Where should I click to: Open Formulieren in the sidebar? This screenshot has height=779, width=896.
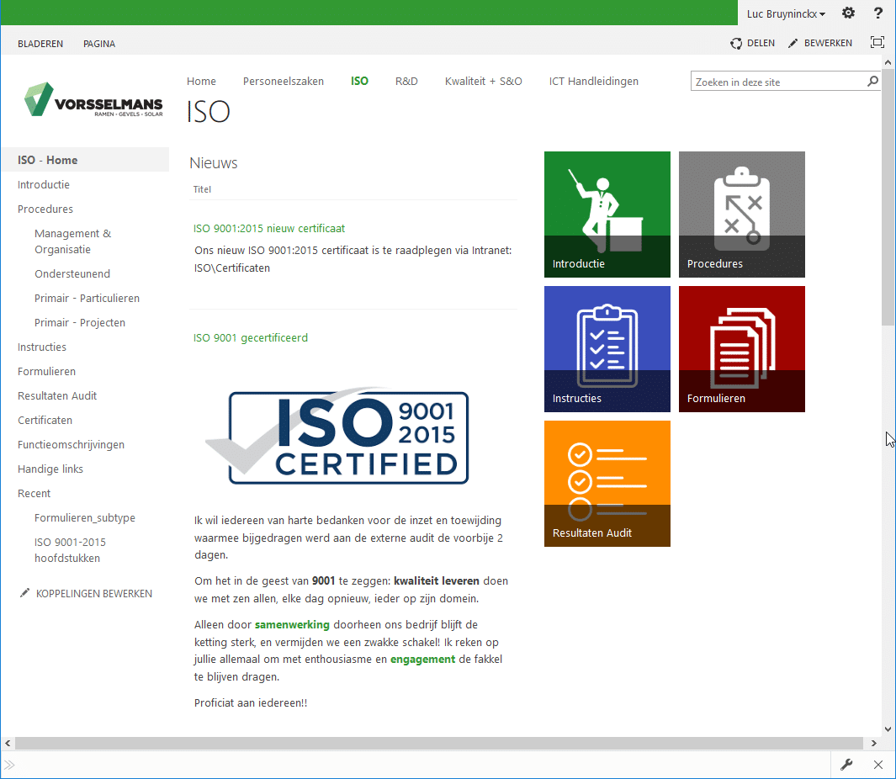click(46, 372)
